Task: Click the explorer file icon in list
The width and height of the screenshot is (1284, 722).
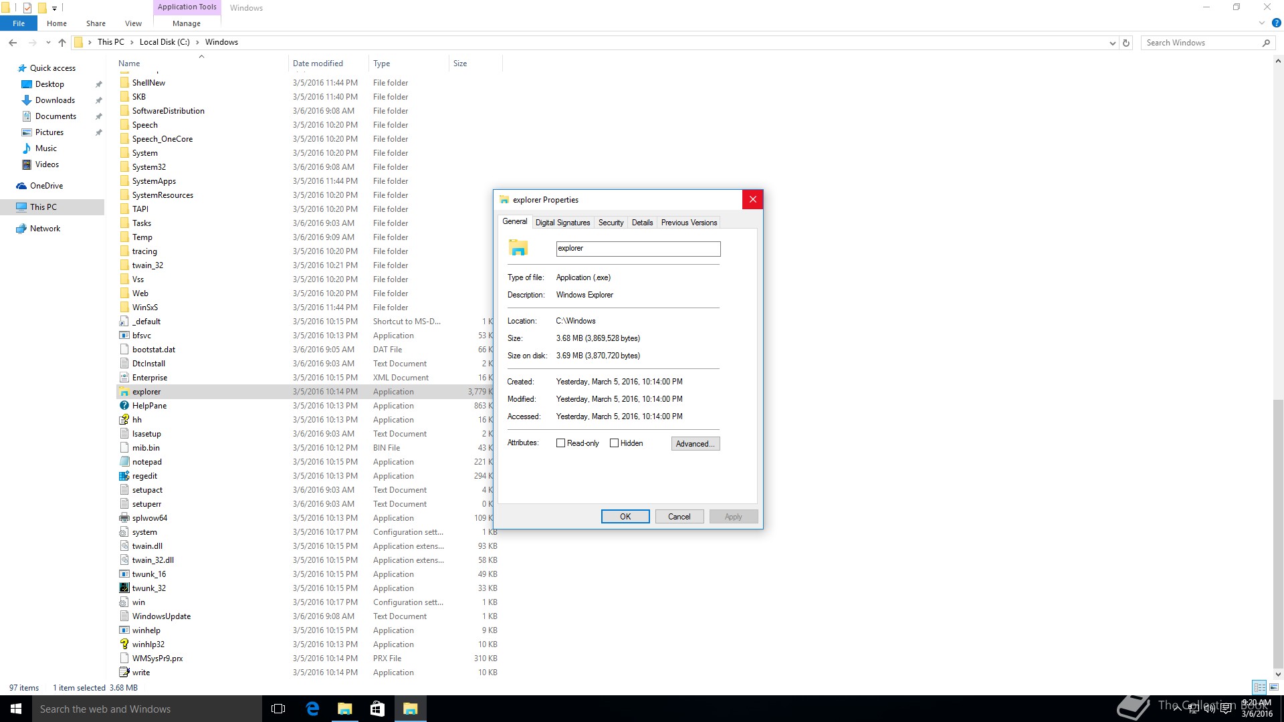Action: (x=124, y=392)
